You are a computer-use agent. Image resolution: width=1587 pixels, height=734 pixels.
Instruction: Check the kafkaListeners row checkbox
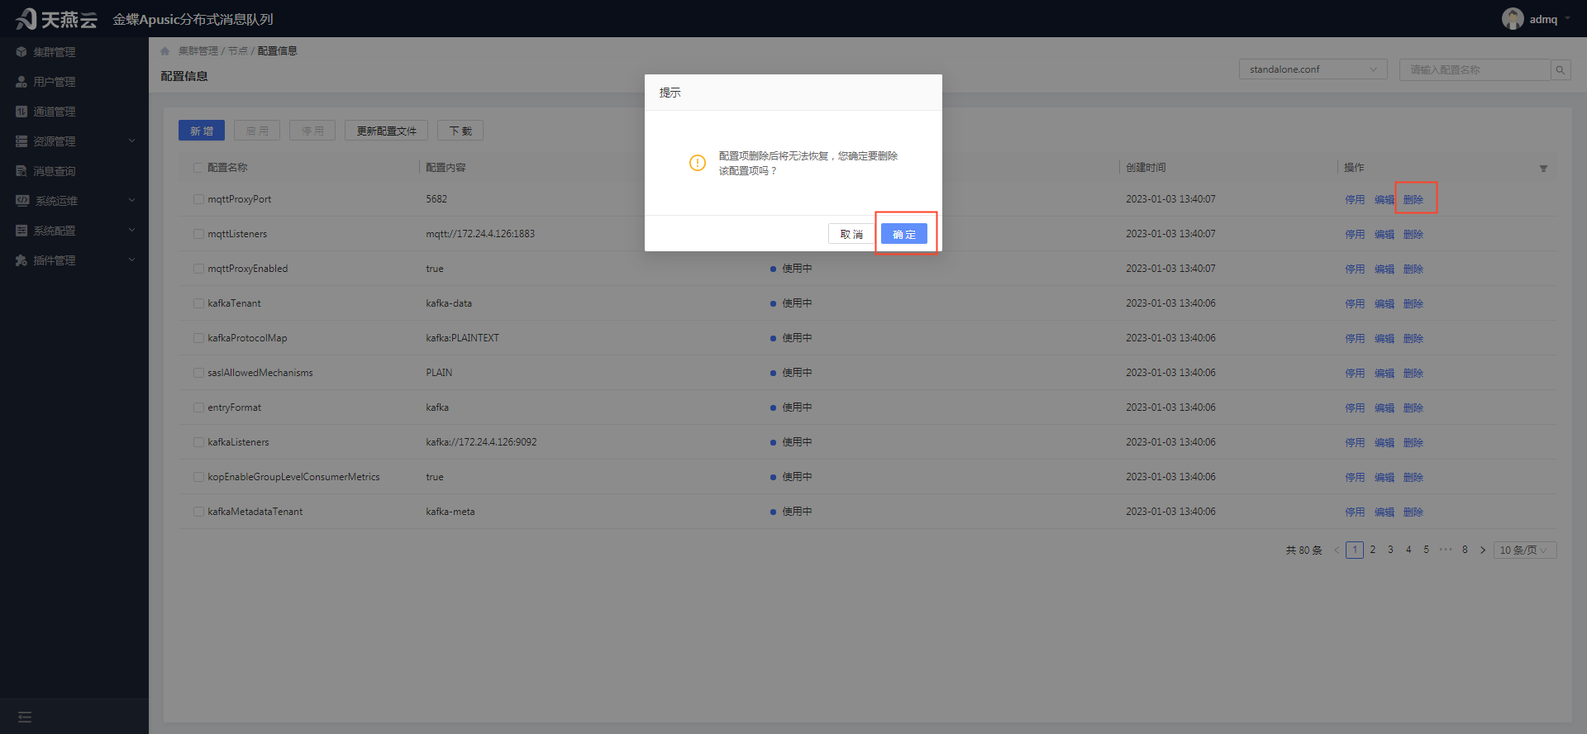pyautogui.click(x=198, y=442)
